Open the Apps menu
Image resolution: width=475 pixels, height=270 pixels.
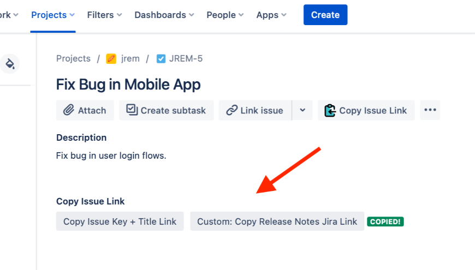click(271, 15)
